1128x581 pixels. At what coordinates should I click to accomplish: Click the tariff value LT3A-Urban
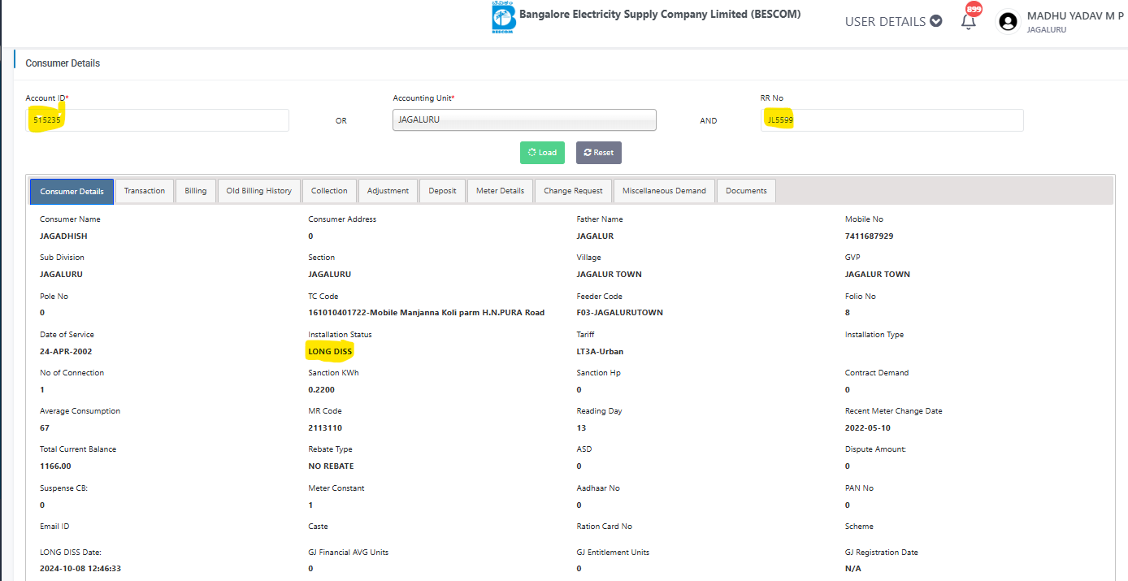coord(600,352)
